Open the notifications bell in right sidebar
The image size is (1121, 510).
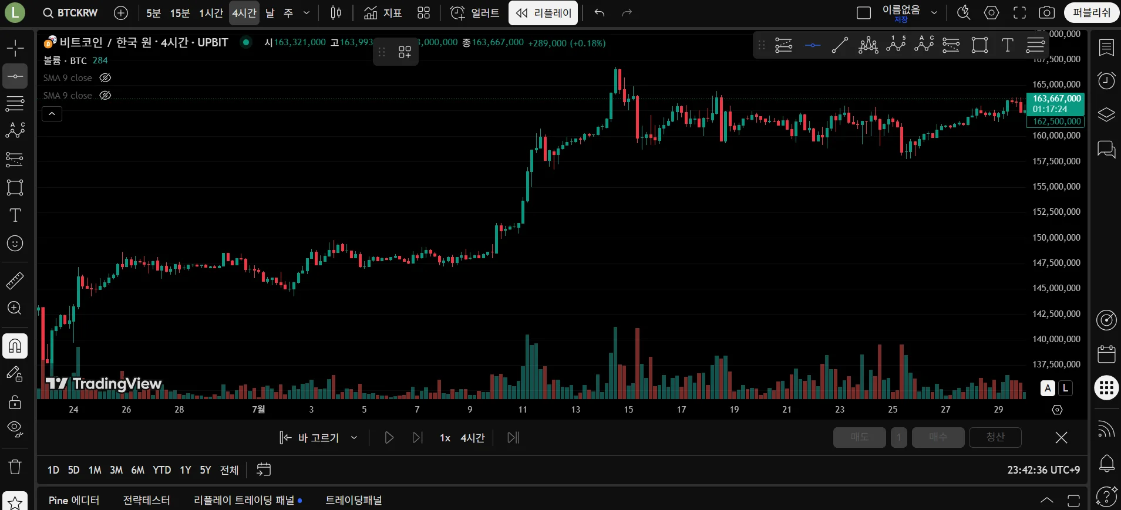point(1106,464)
